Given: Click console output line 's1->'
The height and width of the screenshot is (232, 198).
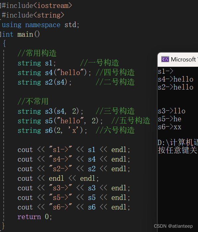Looking at the screenshot, I should point(166,71).
